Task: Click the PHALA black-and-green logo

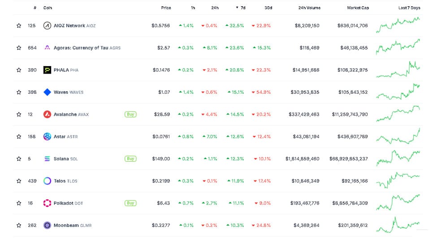Action: 47,70
